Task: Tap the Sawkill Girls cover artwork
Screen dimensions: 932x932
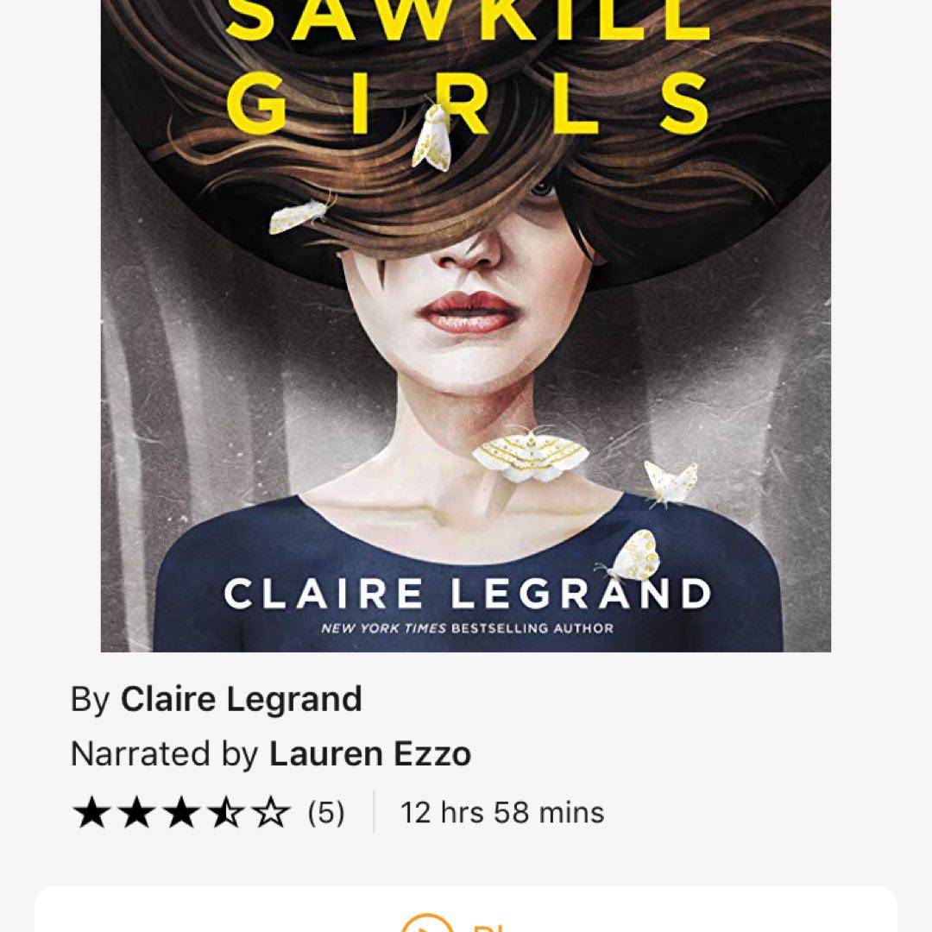Action: pos(465,325)
